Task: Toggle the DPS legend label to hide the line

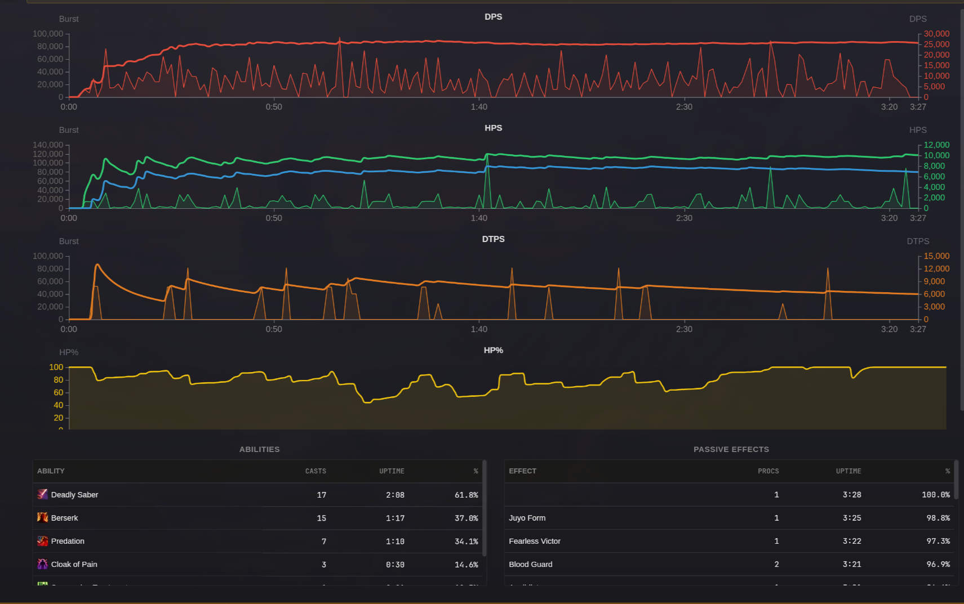Action: [918, 19]
